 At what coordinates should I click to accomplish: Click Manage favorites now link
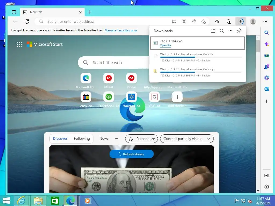coord(121,30)
